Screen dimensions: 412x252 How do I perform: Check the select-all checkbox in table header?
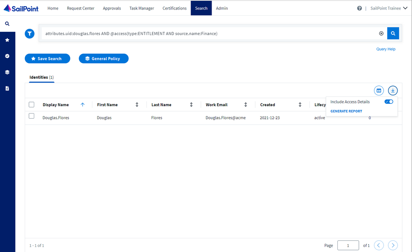[x=32, y=105]
